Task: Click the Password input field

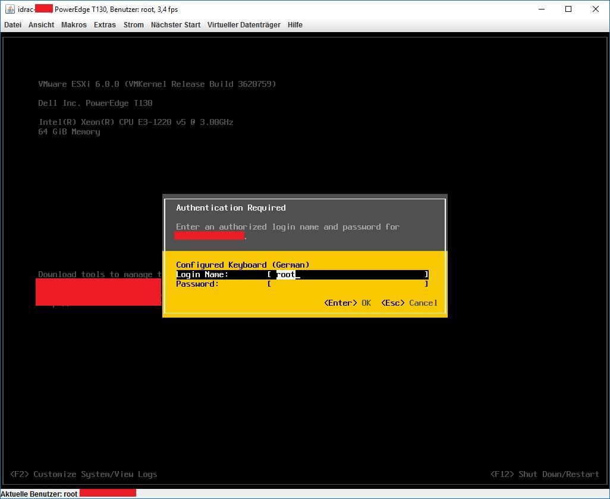Action: click(348, 284)
